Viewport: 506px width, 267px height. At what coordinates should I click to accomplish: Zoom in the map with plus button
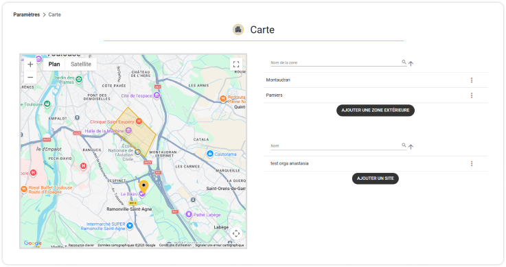point(30,64)
